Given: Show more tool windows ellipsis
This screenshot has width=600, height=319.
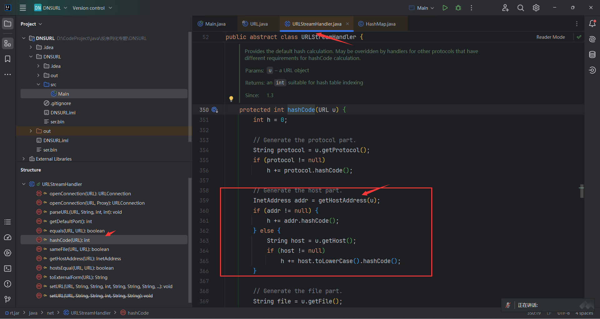Looking at the screenshot, I should click(x=8, y=74).
